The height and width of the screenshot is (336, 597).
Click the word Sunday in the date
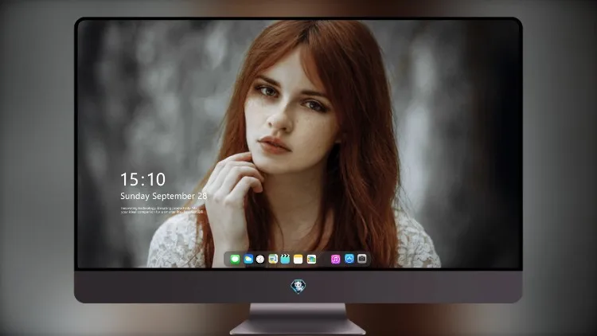click(135, 196)
